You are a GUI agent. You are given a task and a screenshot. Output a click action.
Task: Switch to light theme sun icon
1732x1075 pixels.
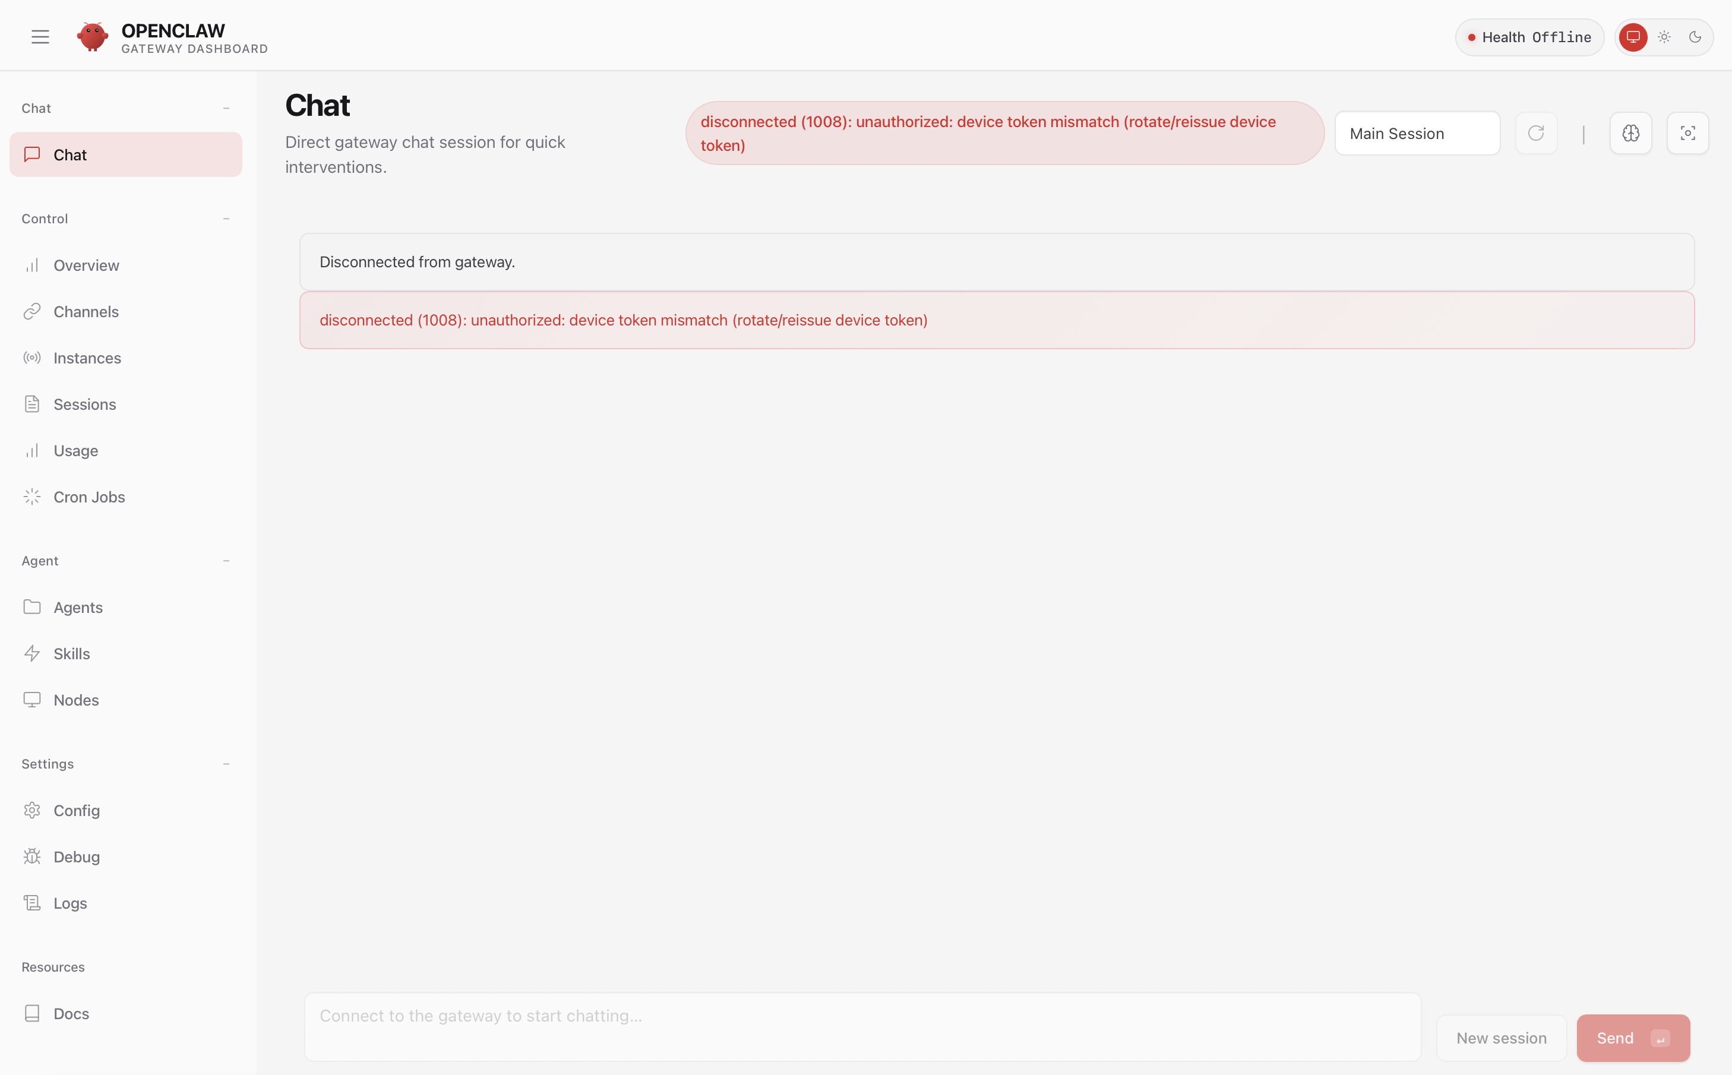coord(1664,37)
